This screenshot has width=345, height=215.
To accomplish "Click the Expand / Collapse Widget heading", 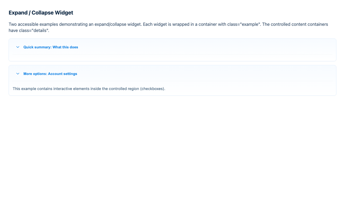I will click(41, 12).
